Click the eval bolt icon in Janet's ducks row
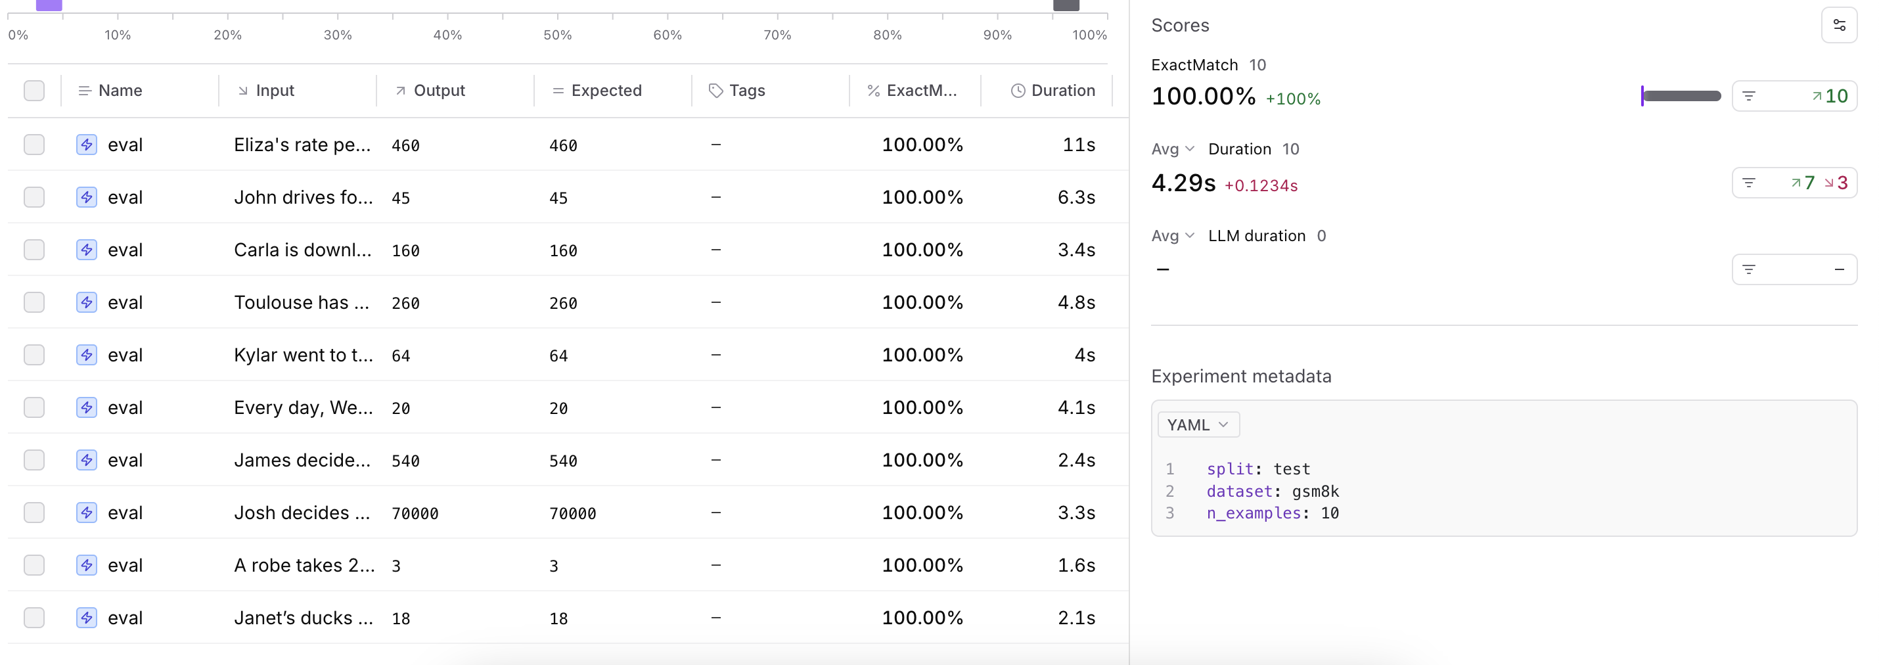Image resolution: width=1879 pixels, height=665 pixels. tap(86, 618)
